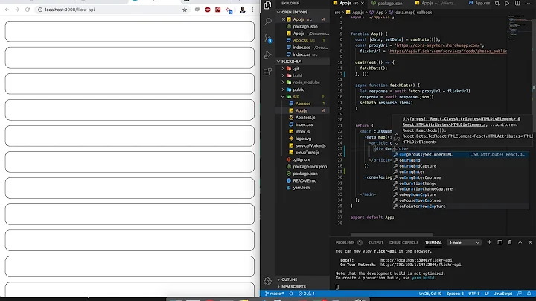Open the notifications bell in status bar
This screenshot has height=301, width=536.
(x=529, y=294)
